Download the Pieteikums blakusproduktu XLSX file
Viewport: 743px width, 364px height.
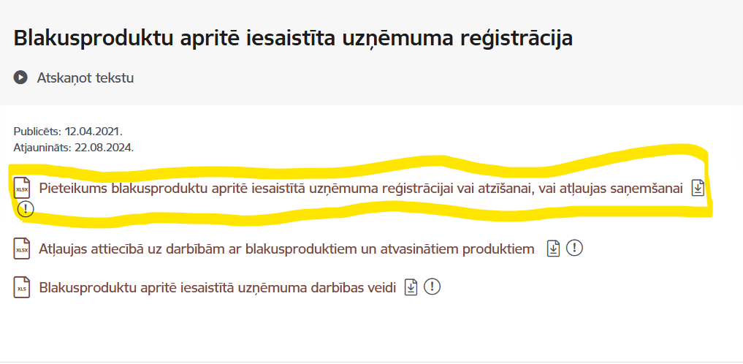[x=698, y=188]
